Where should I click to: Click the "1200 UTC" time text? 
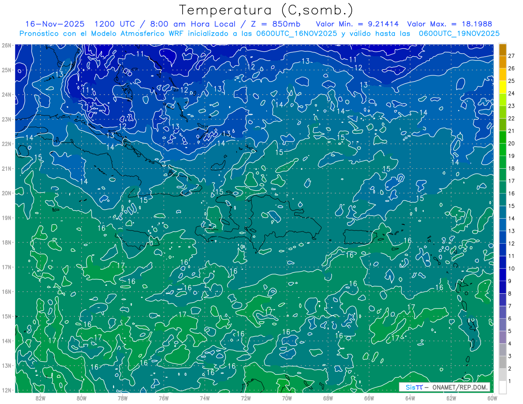coord(115,24)
